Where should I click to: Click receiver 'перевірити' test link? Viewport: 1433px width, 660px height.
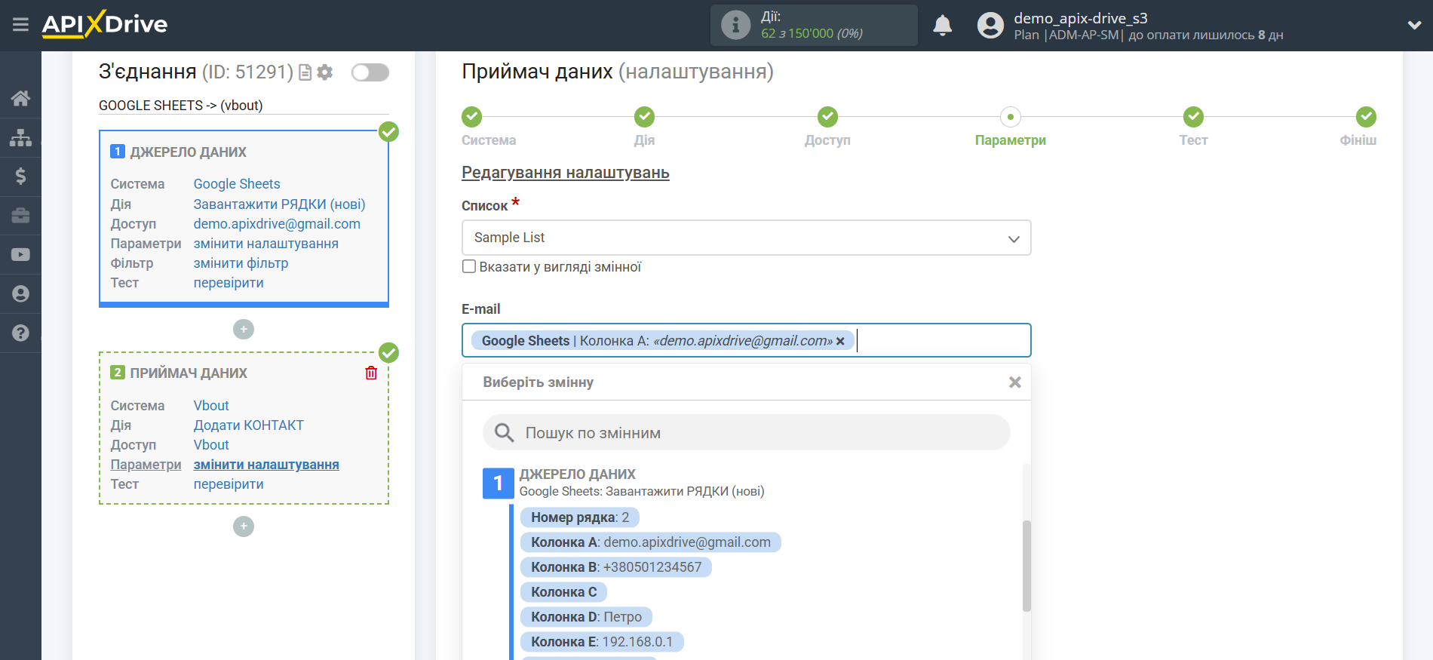coord(229,484)
